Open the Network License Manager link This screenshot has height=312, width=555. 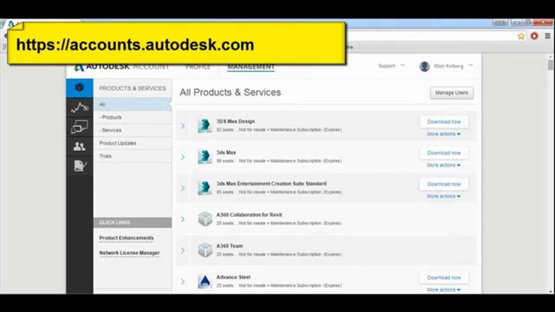tap(129, 253)
